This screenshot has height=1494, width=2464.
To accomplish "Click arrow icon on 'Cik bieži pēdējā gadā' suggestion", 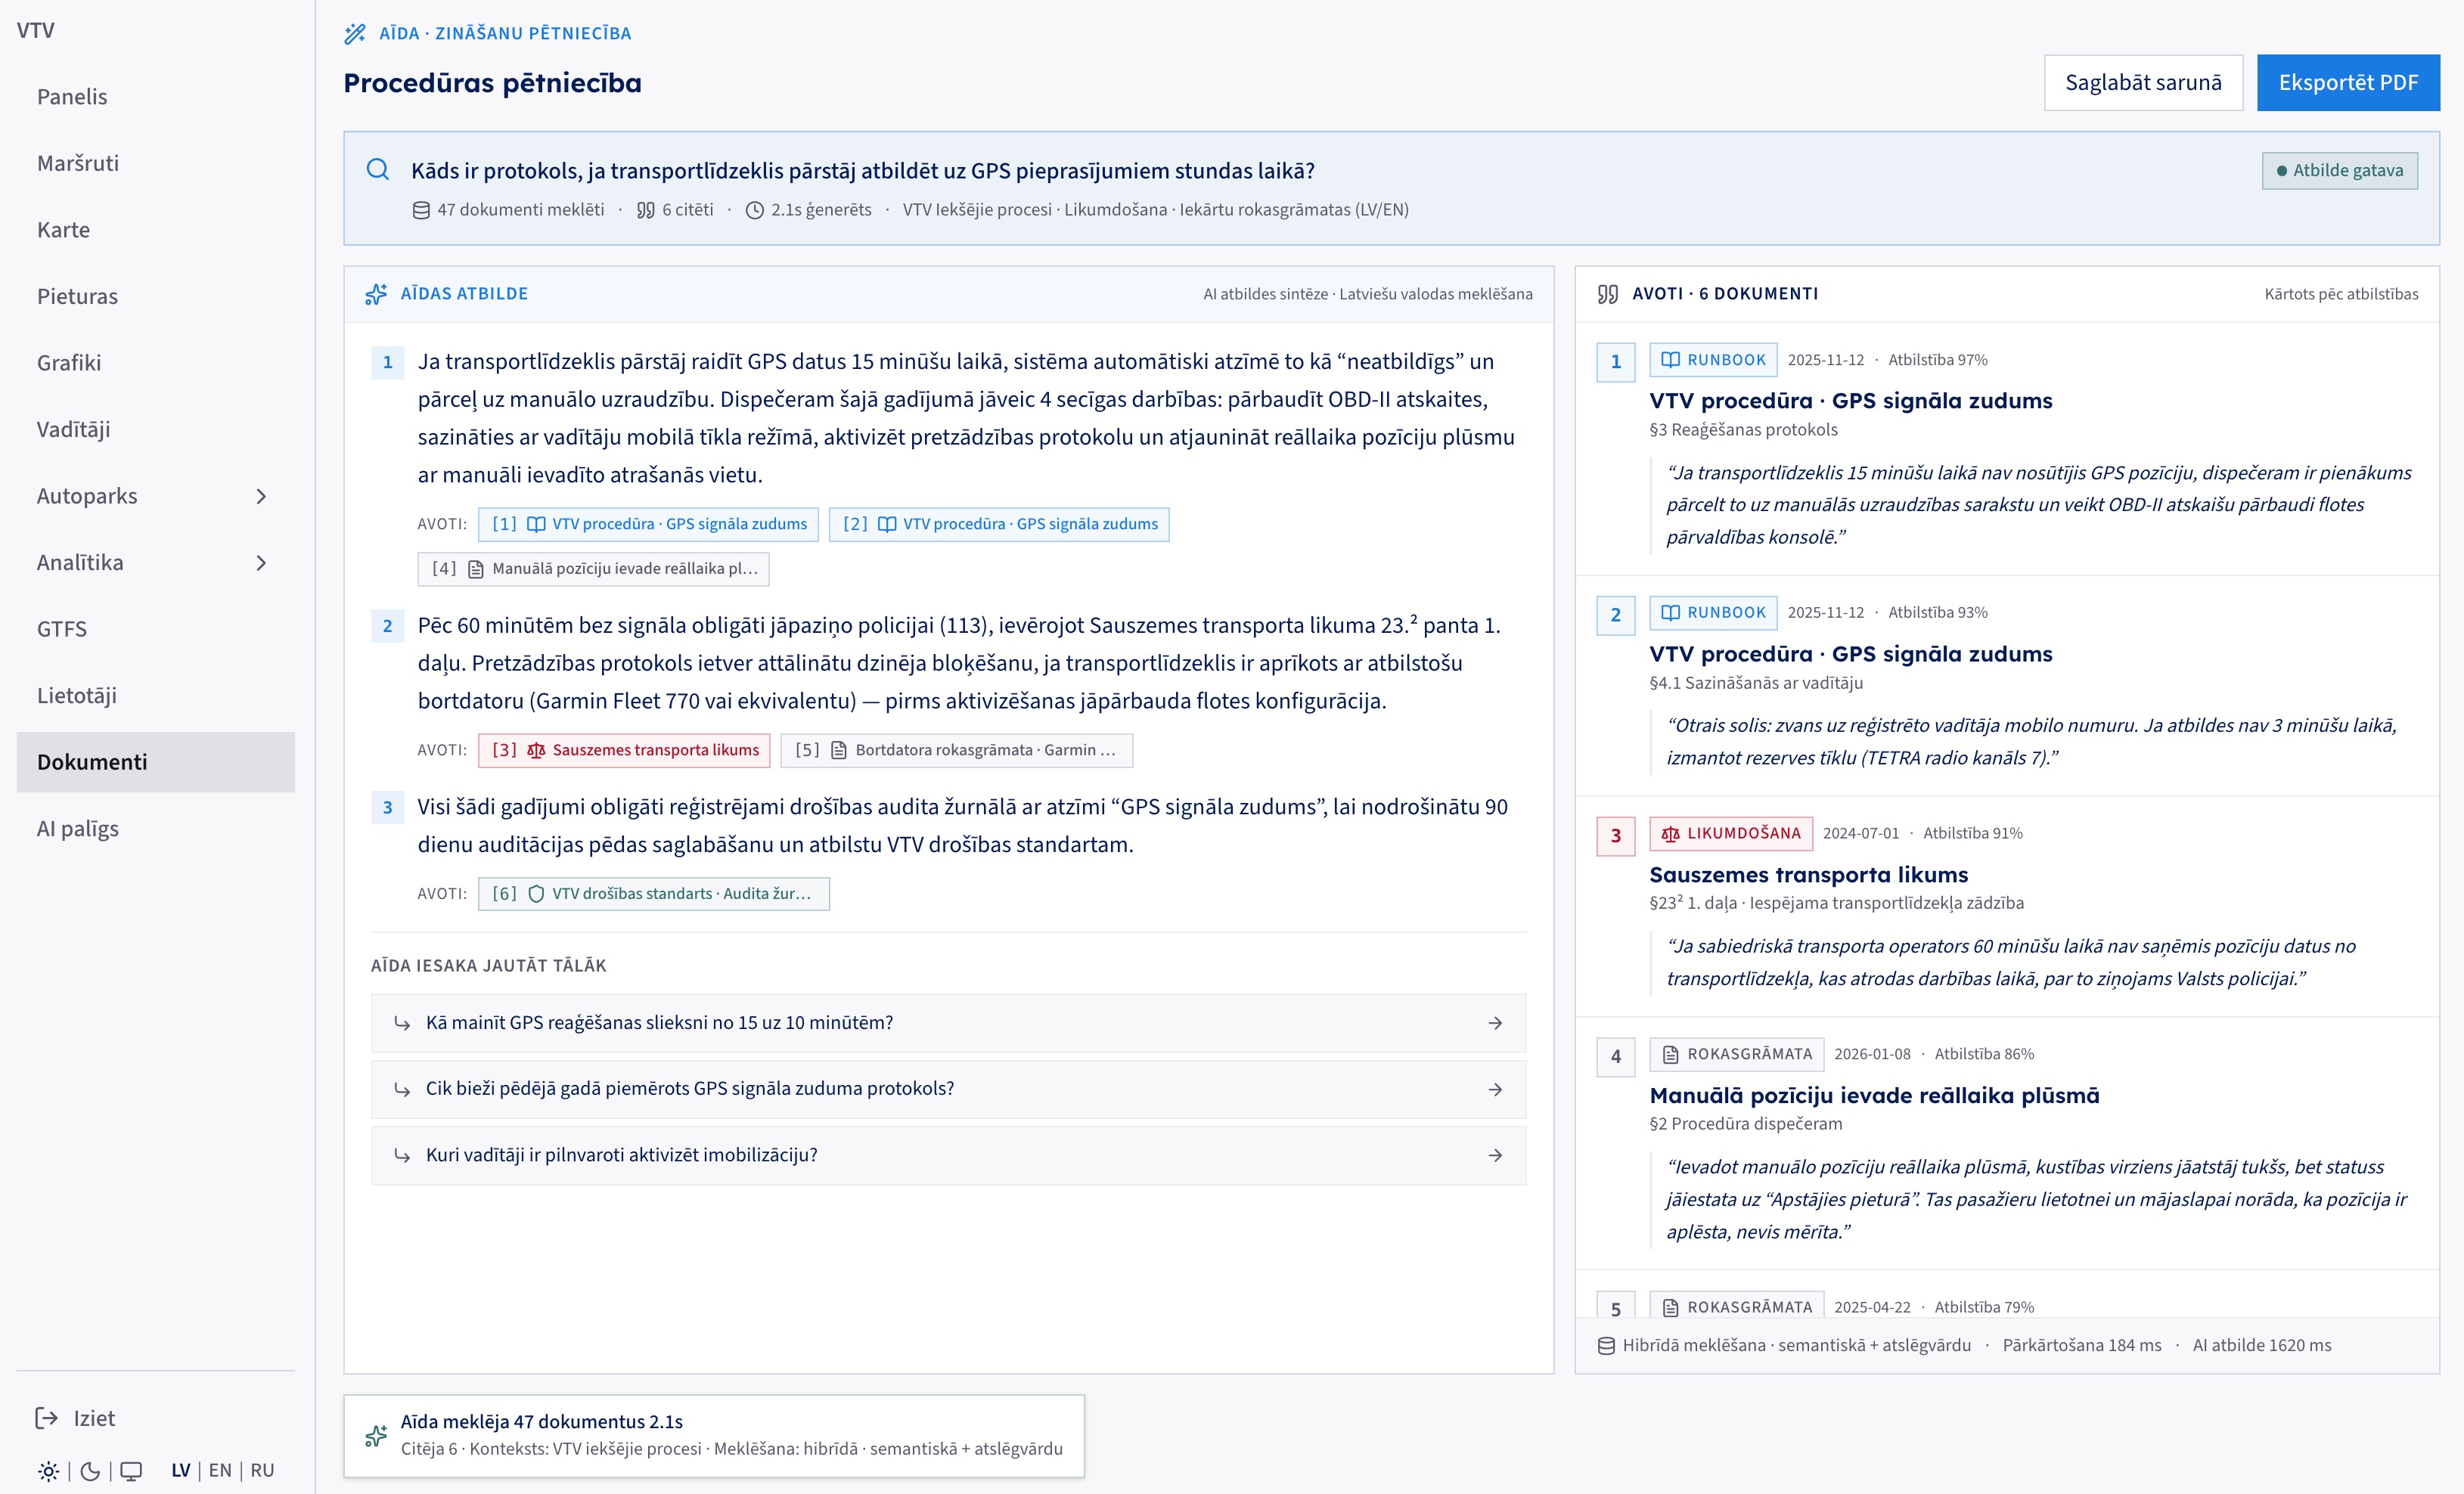I will pos(1495,1089).
